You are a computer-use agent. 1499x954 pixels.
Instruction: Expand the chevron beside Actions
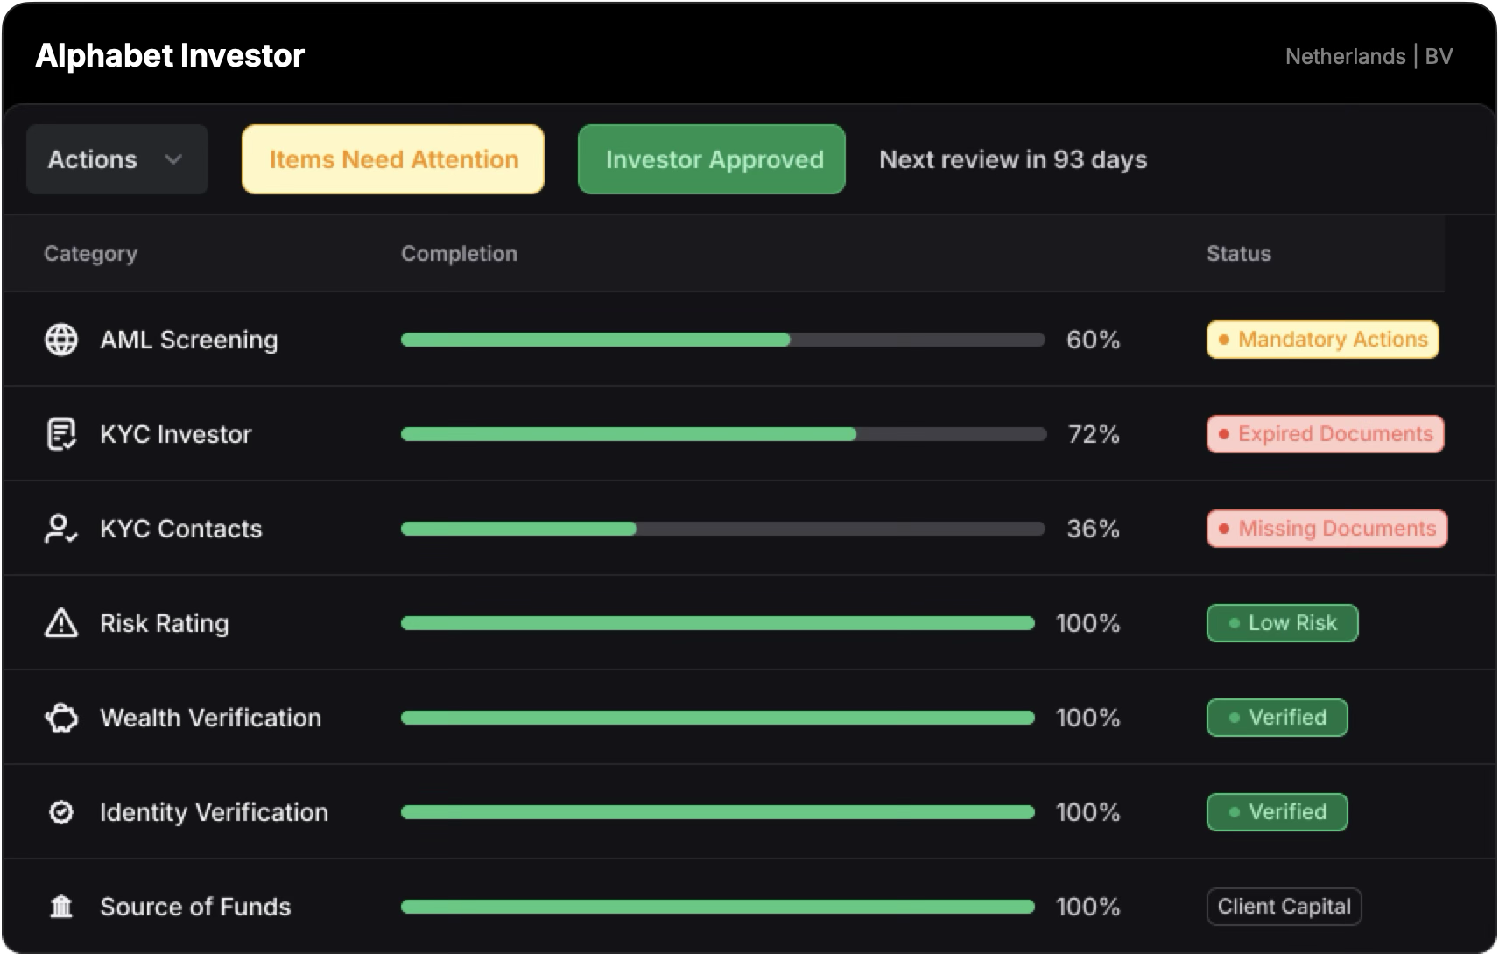coord(173,159)
